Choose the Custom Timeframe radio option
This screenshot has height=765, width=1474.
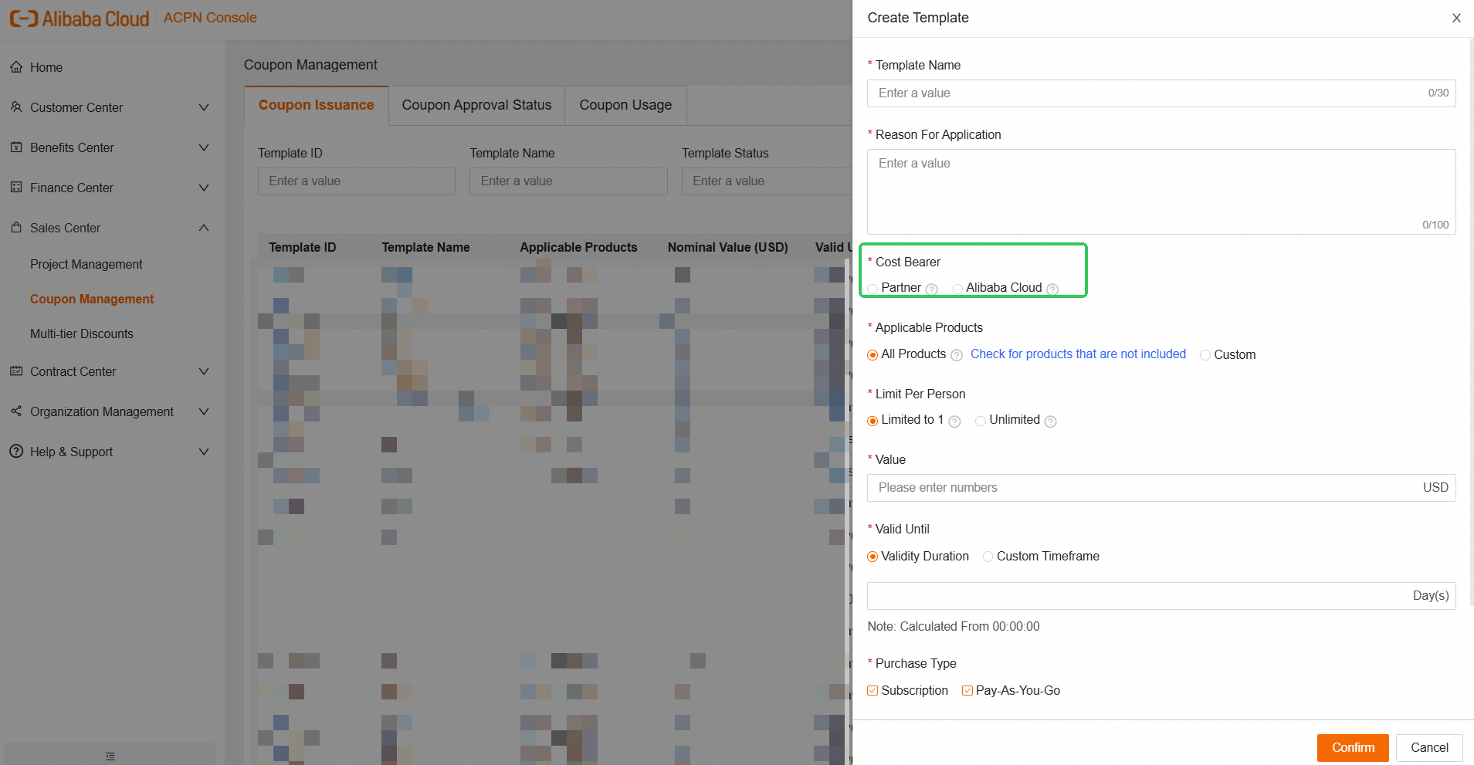click(988, 557)
